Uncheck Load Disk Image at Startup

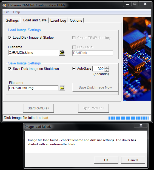pos(10,38)
